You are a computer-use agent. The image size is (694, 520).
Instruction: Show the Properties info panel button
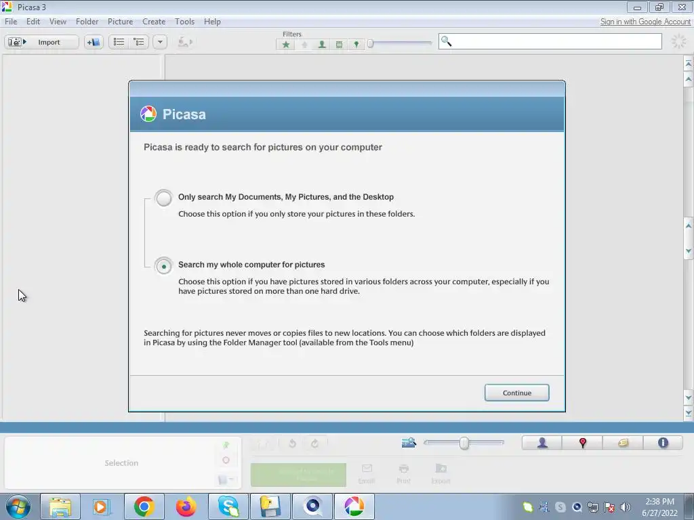(x=663, y=443)
